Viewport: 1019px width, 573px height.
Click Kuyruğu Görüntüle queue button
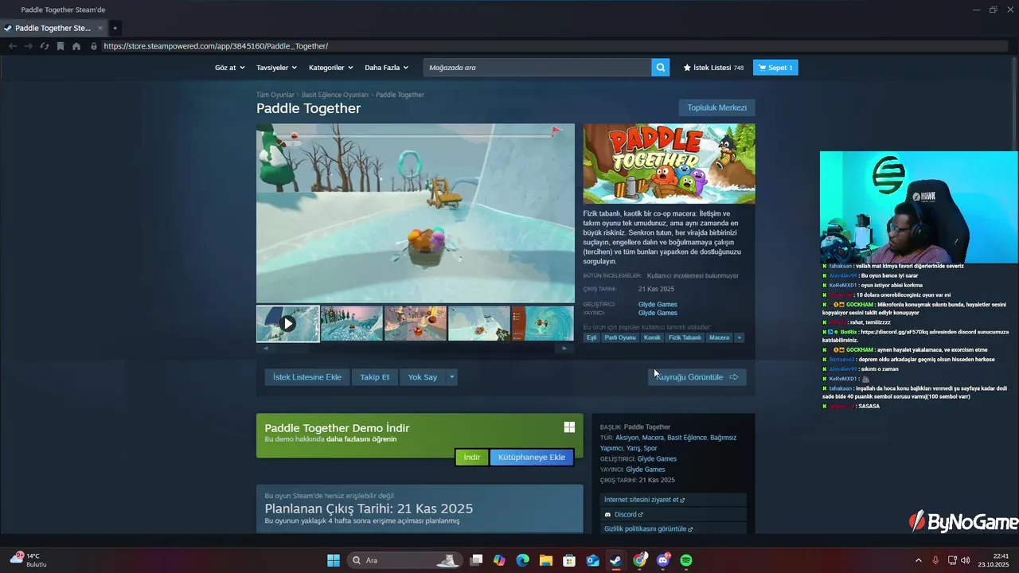(x=697, y=377)
